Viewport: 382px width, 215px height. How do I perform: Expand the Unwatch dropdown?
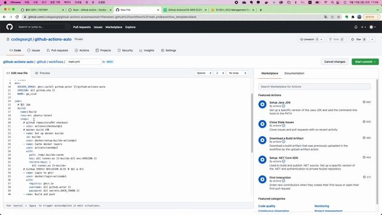click(311, 39)
